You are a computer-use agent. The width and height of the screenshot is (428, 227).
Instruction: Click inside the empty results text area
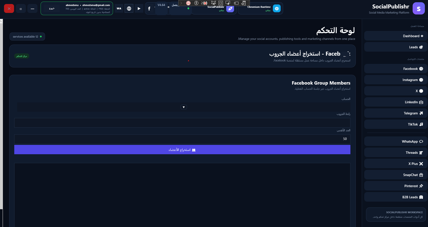pyautogui.click(x=182, y=195)
